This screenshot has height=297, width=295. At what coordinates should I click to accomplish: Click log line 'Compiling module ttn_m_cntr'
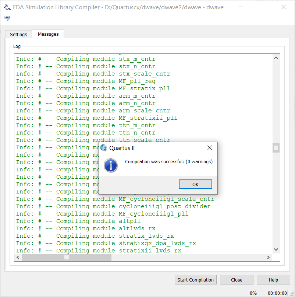coord(86,126)
